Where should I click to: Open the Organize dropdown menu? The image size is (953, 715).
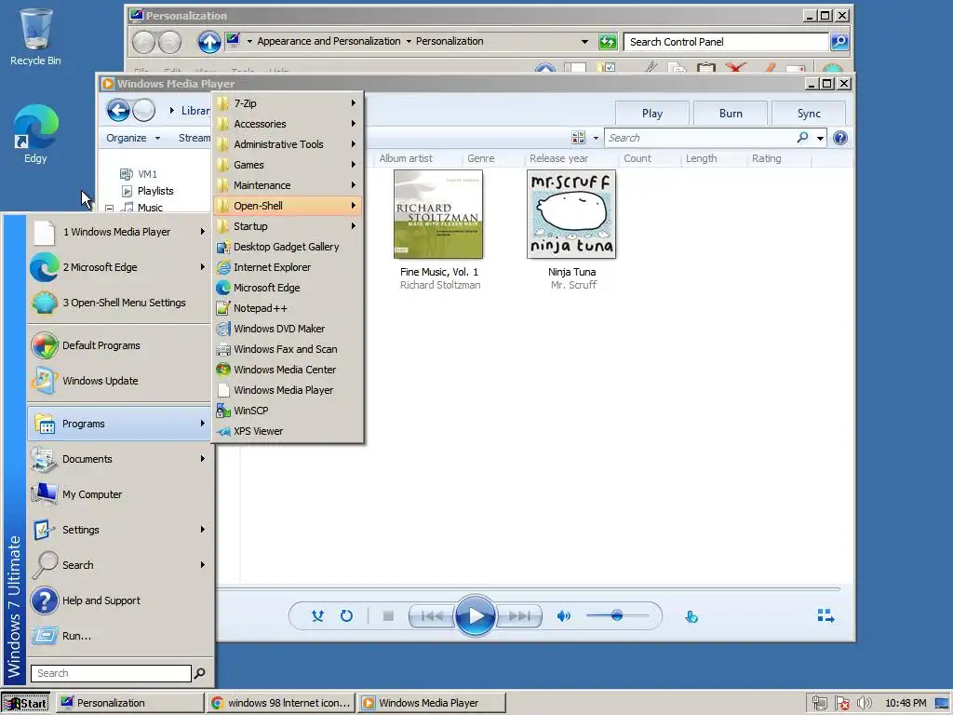point(133,138)
